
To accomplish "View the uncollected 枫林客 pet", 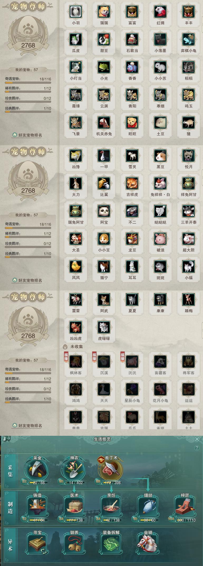I will pos(76,362).
